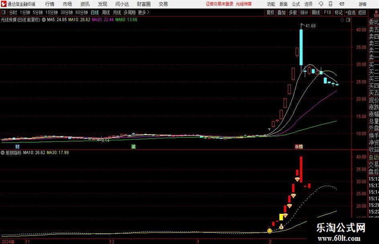Click the 2024年 date axis label
Screen dimensions: 379x244
pyautogui.click(x=8, y=242)
